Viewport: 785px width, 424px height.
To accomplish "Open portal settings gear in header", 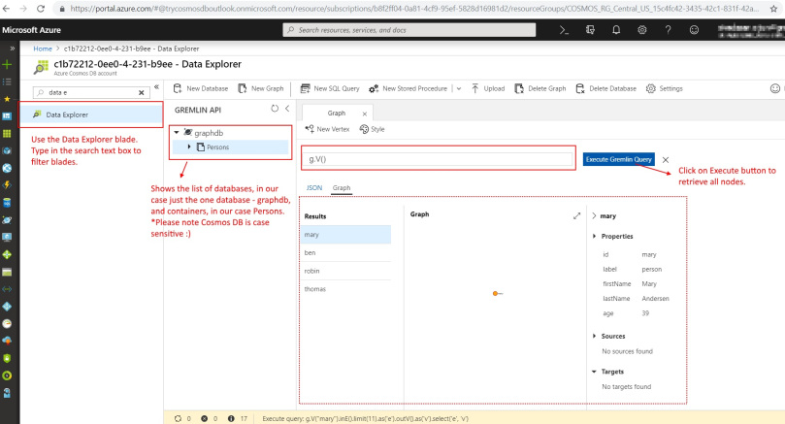I will coord(641,30).
